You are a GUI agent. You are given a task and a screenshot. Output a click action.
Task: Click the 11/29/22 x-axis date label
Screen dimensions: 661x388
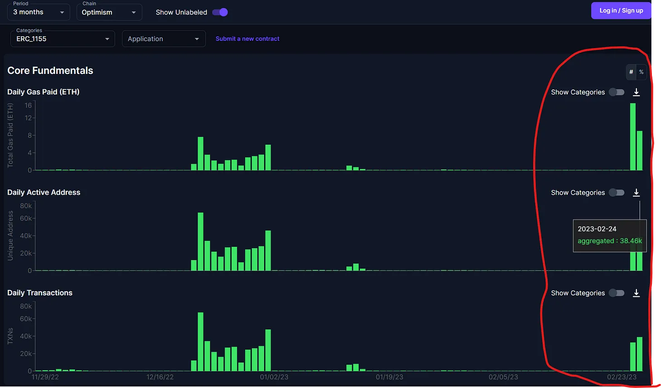45,377
